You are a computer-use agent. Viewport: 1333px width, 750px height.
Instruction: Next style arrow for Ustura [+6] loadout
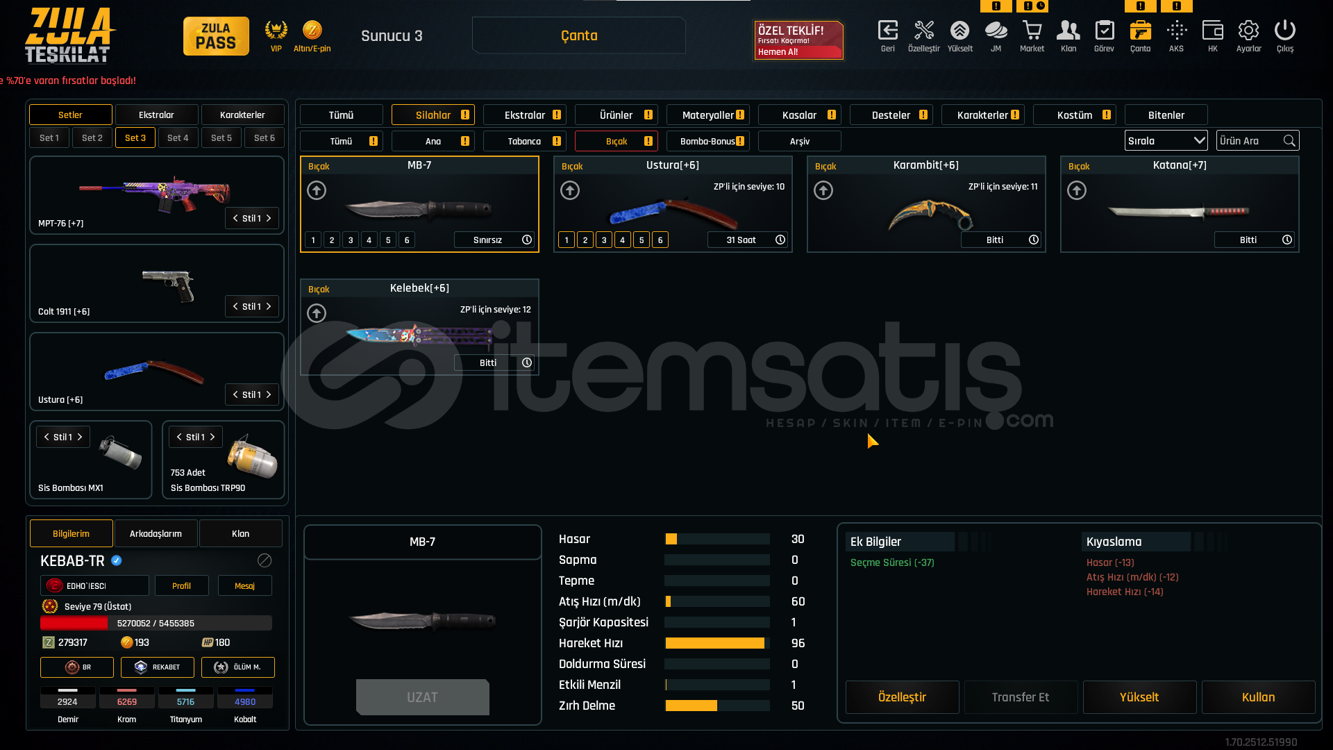269,394
